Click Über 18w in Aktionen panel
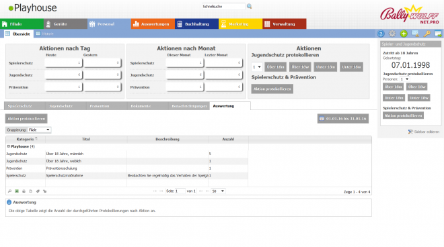444x247 pixels. tap(300, 67)
